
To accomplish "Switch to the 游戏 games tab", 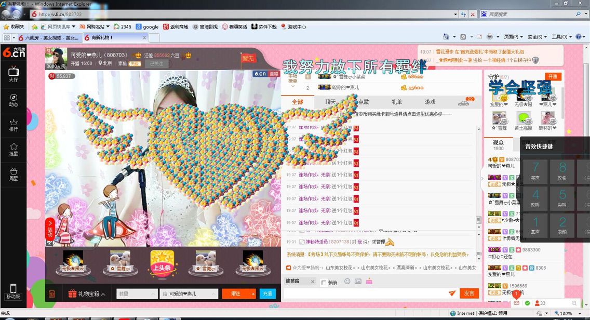I will tap(430, 102).
